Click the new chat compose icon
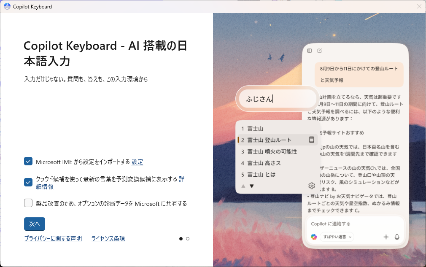 click(x=319, y=51)
